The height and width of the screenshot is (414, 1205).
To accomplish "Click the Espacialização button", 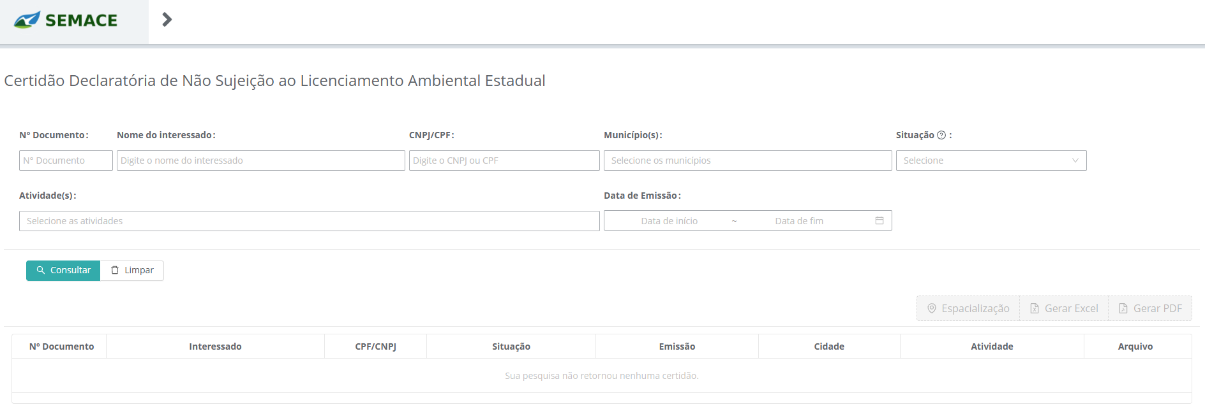I will point(968,308).
